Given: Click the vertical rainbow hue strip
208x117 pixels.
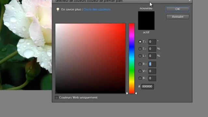Looking at the screenshot, I should click(132, 58).
